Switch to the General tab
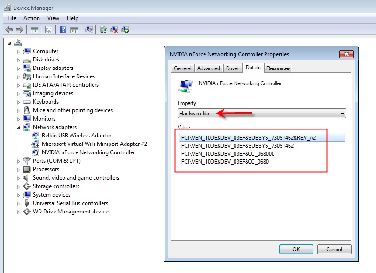 [183, 68]
